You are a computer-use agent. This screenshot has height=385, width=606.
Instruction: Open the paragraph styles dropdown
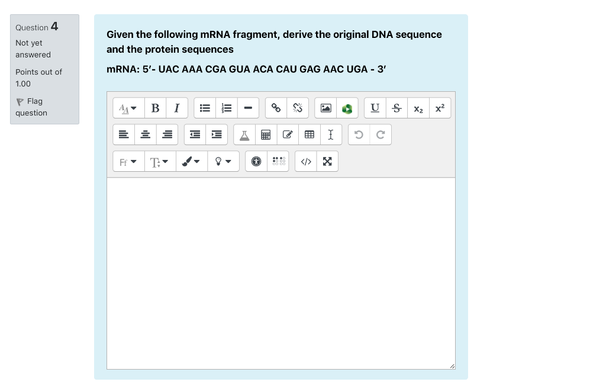pos(128,108)
